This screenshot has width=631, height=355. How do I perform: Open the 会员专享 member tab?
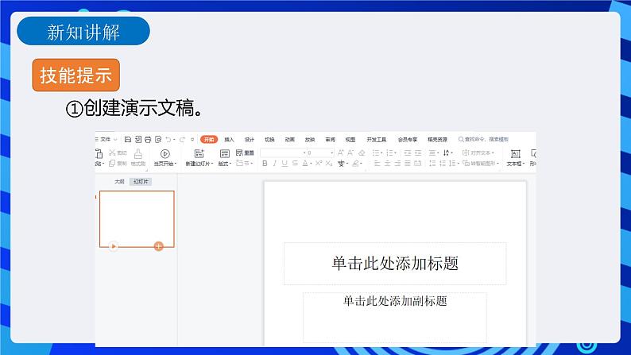click(x=407, y=139)
